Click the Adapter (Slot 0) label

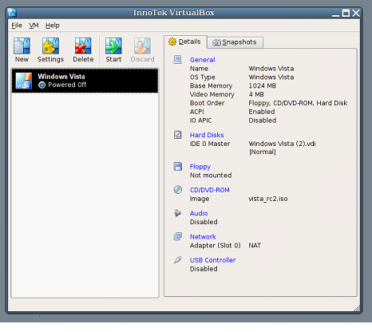click(x=215, y=245)
